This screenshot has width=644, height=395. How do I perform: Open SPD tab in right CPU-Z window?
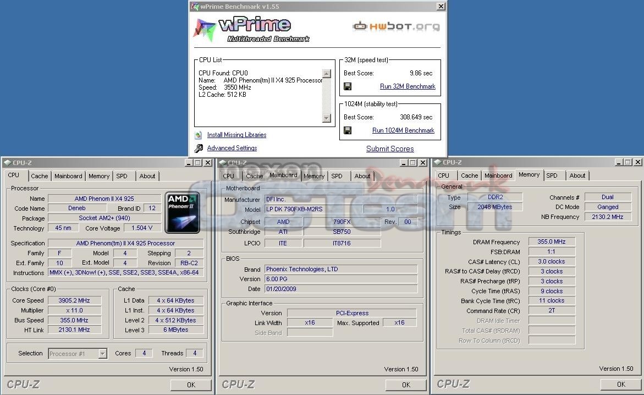pos(552,175)
